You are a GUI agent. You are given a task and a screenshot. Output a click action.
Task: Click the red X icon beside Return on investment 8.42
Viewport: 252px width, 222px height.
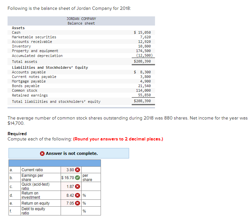click(78, 195)
